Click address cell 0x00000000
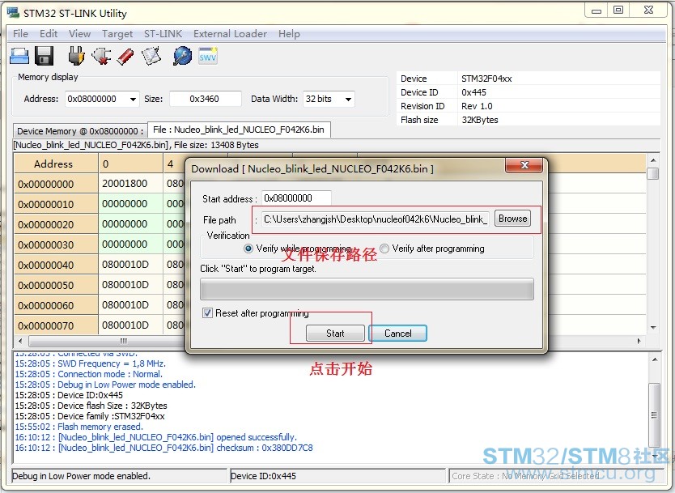 [56, 184]
